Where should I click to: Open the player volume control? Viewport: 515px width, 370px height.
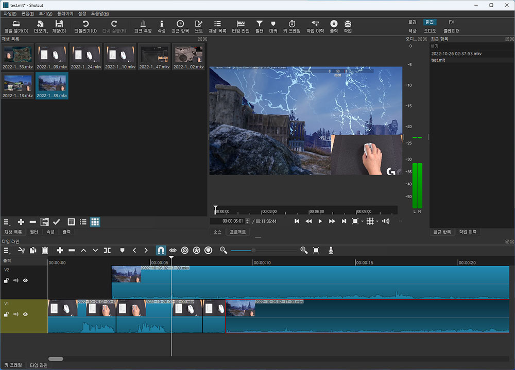click(x=386, y=221)
